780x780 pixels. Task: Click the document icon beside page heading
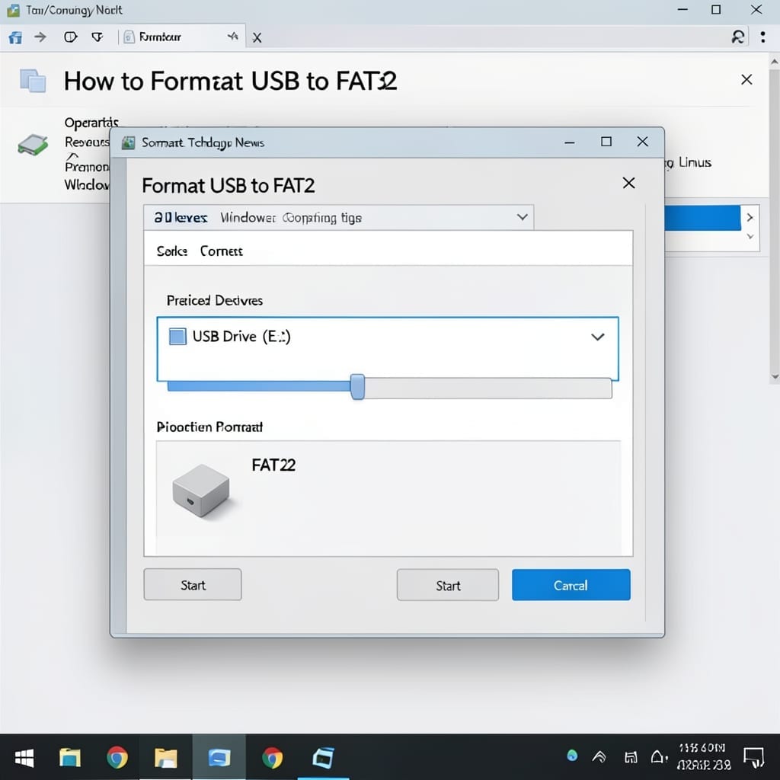coord(33,81)
